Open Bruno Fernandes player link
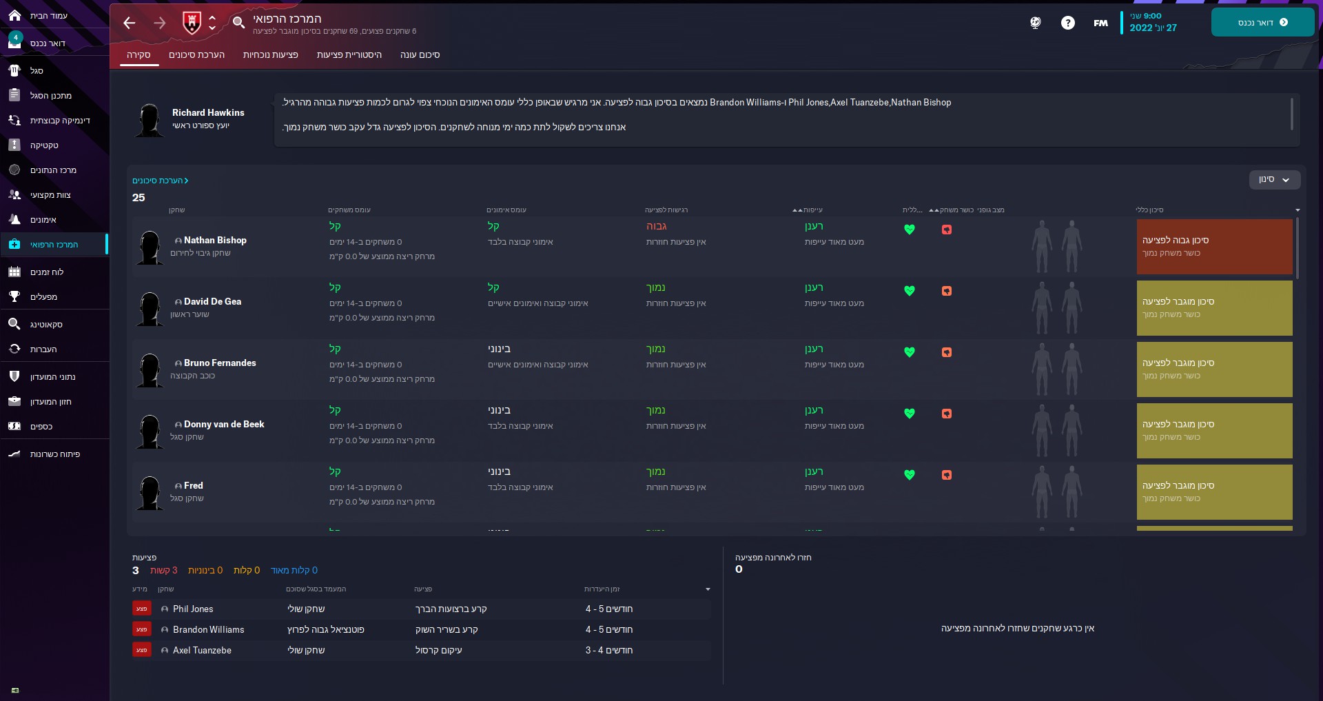Viewport: 1323px width, 701px height. (220, 363)
